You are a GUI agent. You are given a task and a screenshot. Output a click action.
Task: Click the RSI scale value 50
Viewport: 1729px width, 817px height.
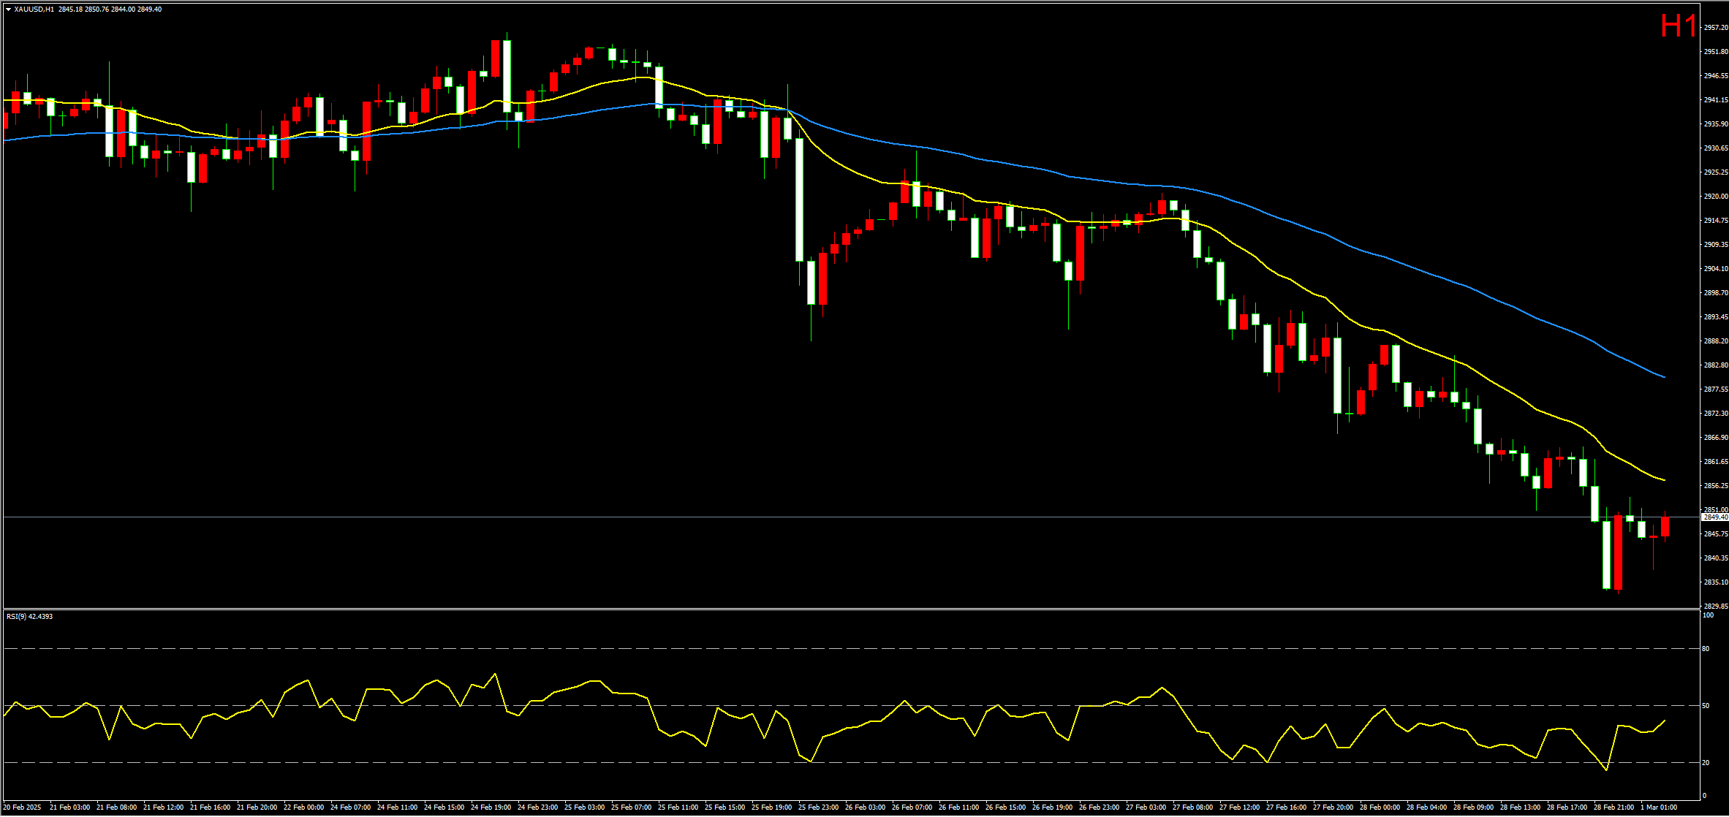(1706, 706)
